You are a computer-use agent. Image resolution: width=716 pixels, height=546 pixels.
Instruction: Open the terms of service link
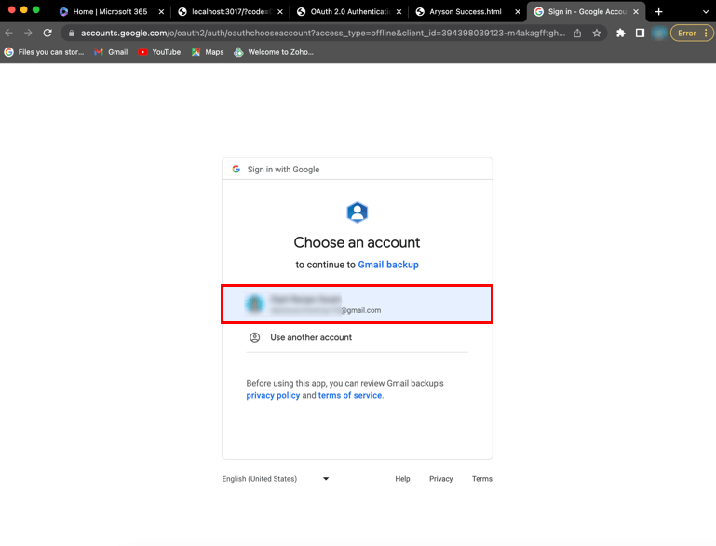point(350,395)
